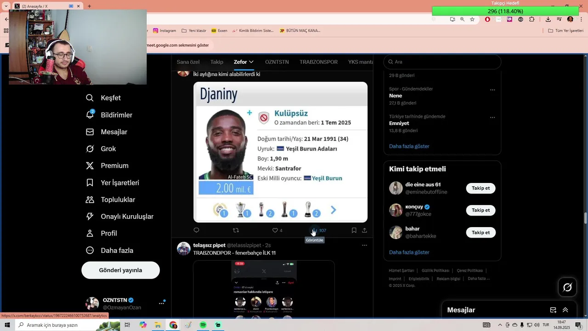
Task: Open Hizmet Şartları footer link
Action: point(401,271)
